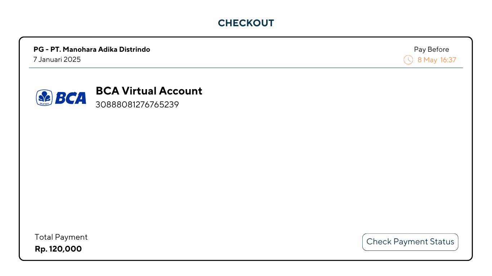Click the 120,000 payment amount
The width and height of the screenshot is (492, 276).
click(65, 249)
